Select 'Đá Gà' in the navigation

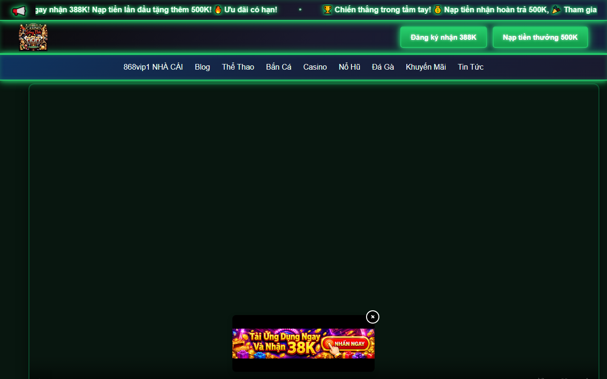(x=383, y=67)
